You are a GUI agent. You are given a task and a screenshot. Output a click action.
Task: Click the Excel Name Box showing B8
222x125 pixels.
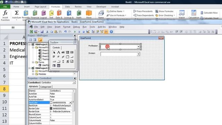(13, 27)
